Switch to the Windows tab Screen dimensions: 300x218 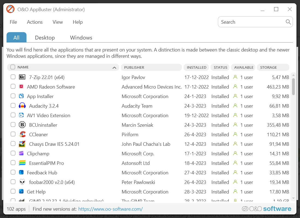[81, 38]
